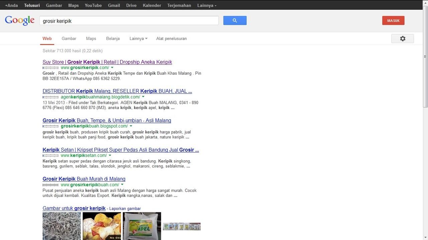Open YouTube from top bar

(93, 5)
